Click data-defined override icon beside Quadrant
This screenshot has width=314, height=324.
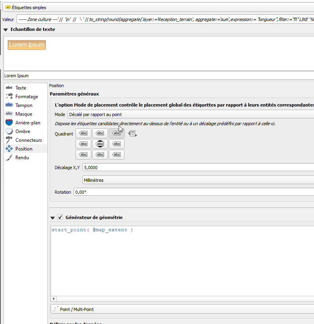(132, 133)
